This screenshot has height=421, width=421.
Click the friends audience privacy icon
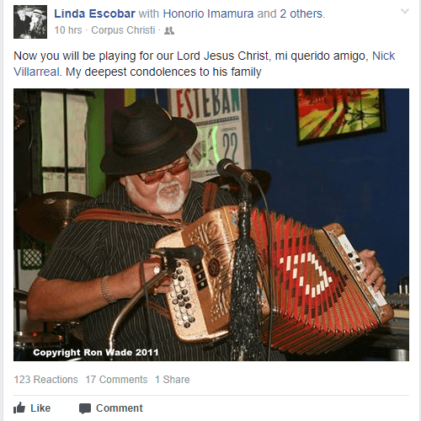pos(169,30)
